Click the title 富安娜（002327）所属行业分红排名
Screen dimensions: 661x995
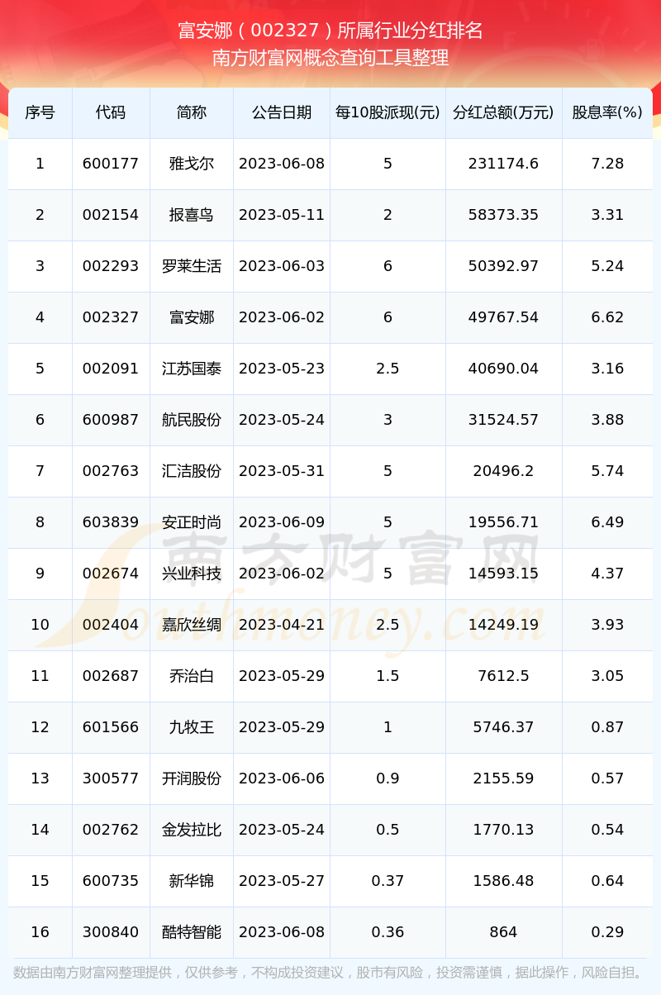(x=330, y=31)
